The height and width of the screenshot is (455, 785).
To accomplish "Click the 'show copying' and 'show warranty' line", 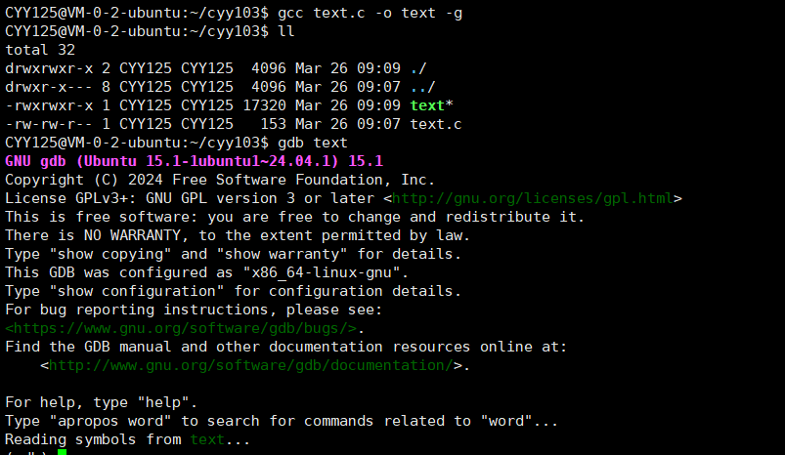I will click(234, 254).
